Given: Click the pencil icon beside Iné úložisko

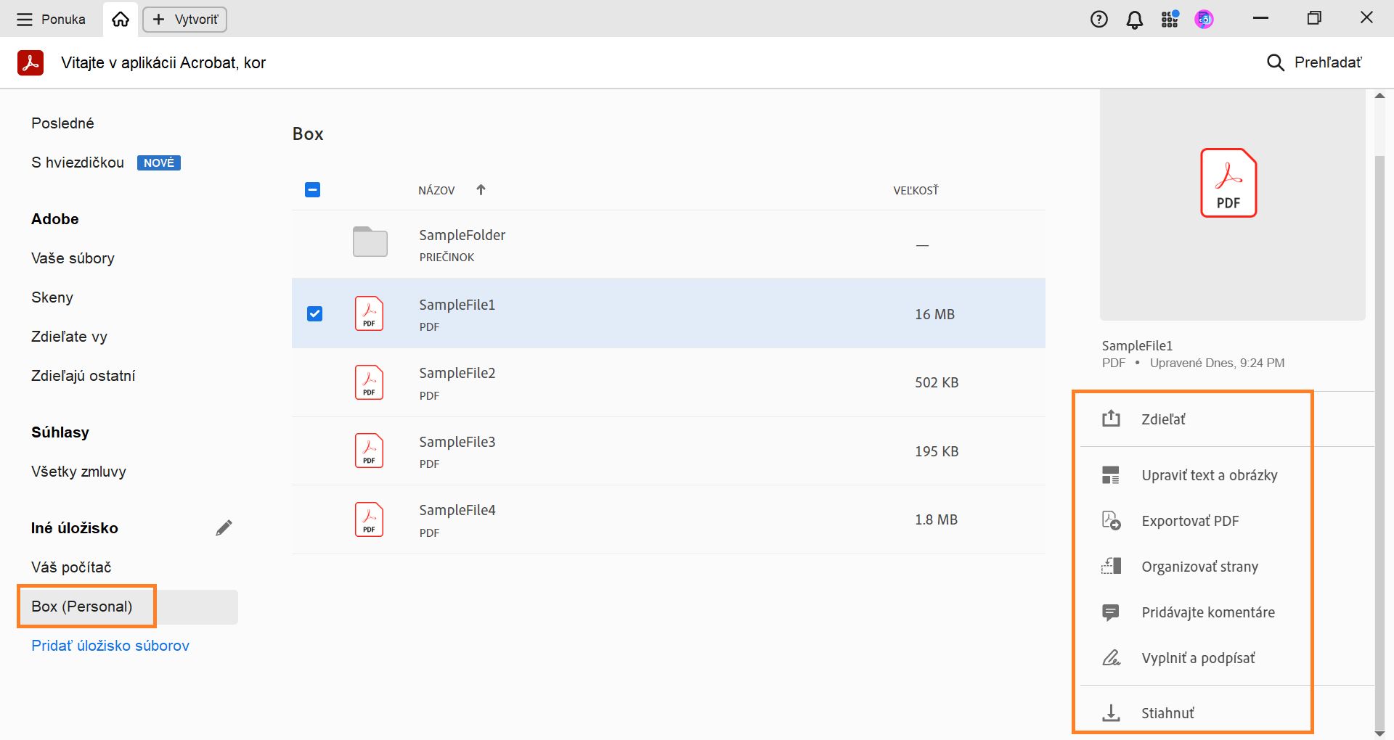Looking at the screenshot, I should 224,528.
